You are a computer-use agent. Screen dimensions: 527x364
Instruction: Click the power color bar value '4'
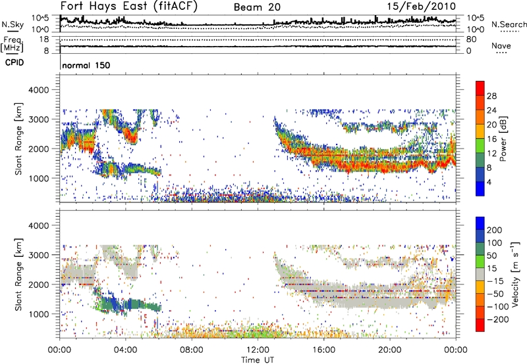pos(489,182)
